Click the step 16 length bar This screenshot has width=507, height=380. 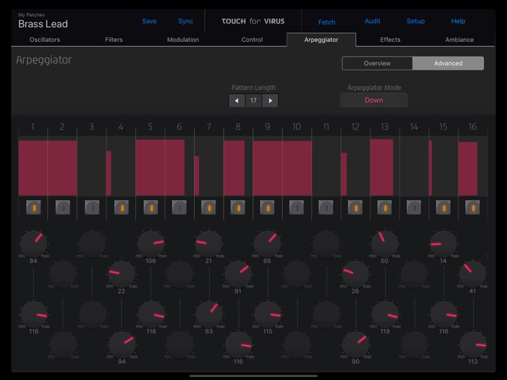point(468,169)
